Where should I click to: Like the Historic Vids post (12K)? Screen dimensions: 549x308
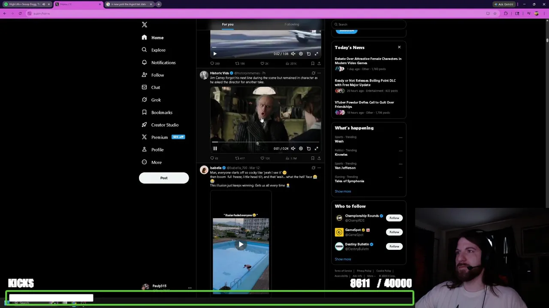coord(265,158)
